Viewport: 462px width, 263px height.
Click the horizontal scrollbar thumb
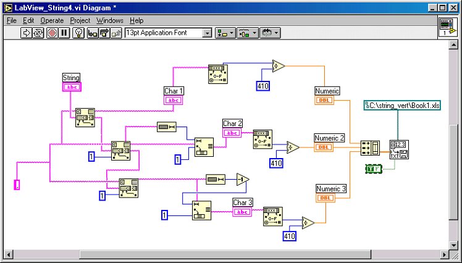[225, 254]
